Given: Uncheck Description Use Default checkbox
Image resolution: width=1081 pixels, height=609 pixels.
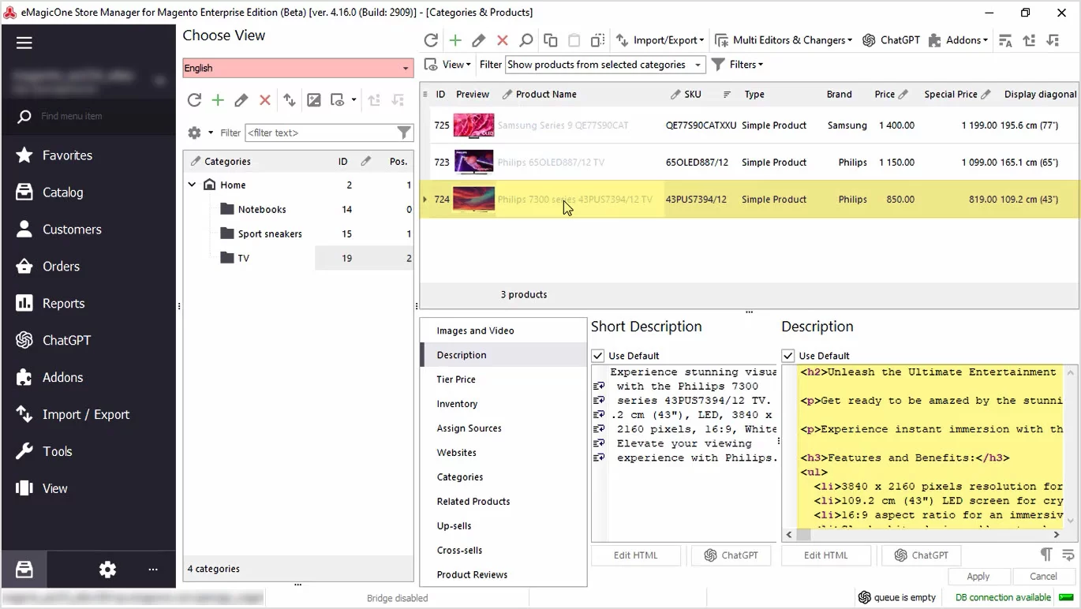Looking at the screenshot, I should pyautogui.click(x=788, y=356).
